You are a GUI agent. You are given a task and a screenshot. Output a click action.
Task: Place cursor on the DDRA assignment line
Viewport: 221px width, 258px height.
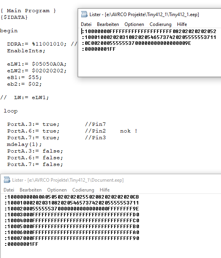pyautogui.click(x=37, y=44)
